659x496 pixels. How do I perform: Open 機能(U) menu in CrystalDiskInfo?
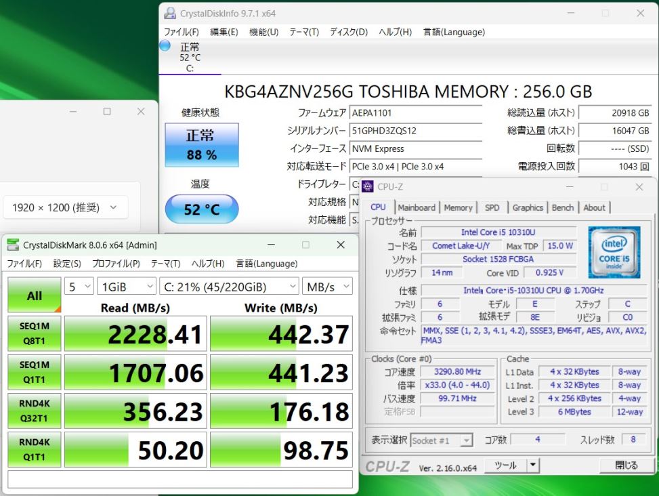pyautogui.click(x=263, y=32)
